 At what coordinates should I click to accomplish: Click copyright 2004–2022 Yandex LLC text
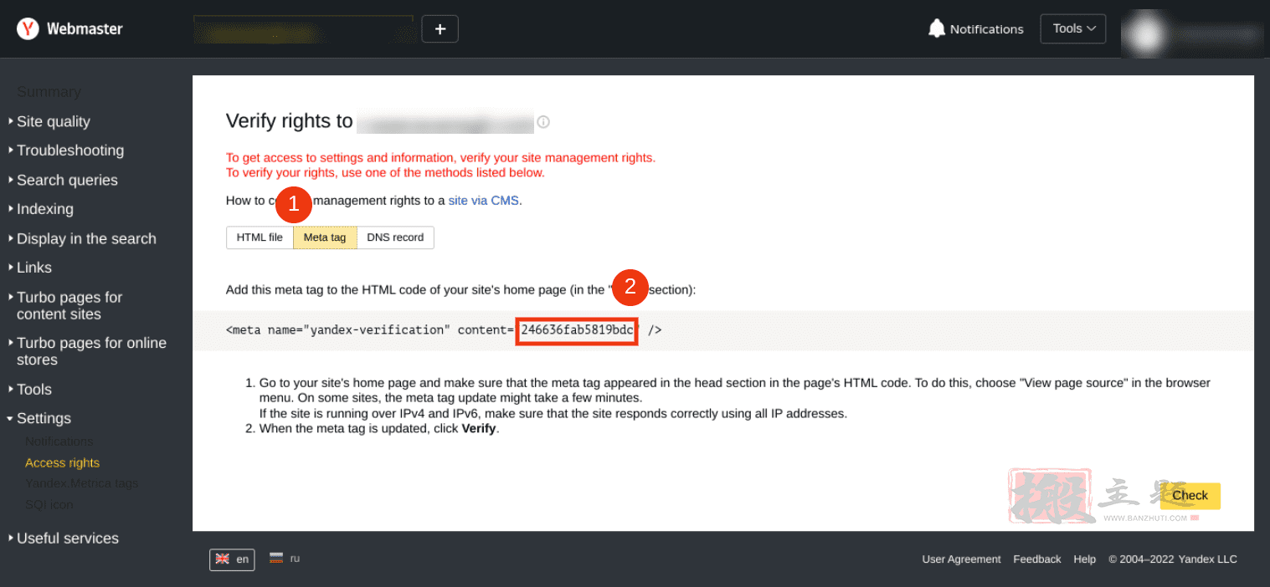point(1173,559)
